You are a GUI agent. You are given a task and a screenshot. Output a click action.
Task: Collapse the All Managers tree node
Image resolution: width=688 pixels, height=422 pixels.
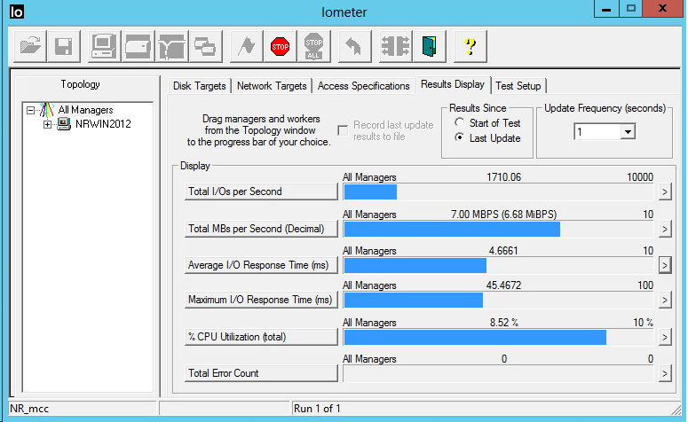(x=30, y=110)
